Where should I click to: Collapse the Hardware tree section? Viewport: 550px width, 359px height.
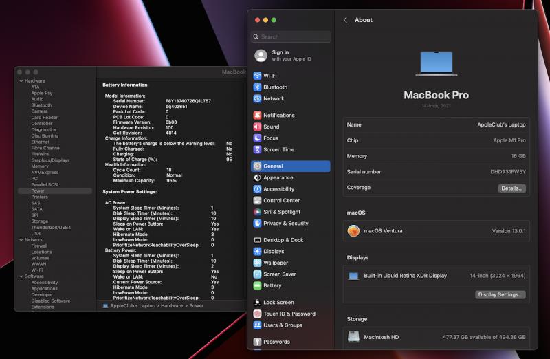click(21, 81)
